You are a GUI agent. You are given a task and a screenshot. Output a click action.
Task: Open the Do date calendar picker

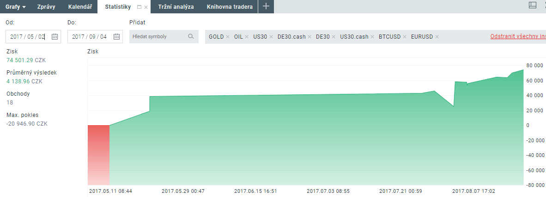(x=116, y=37)
